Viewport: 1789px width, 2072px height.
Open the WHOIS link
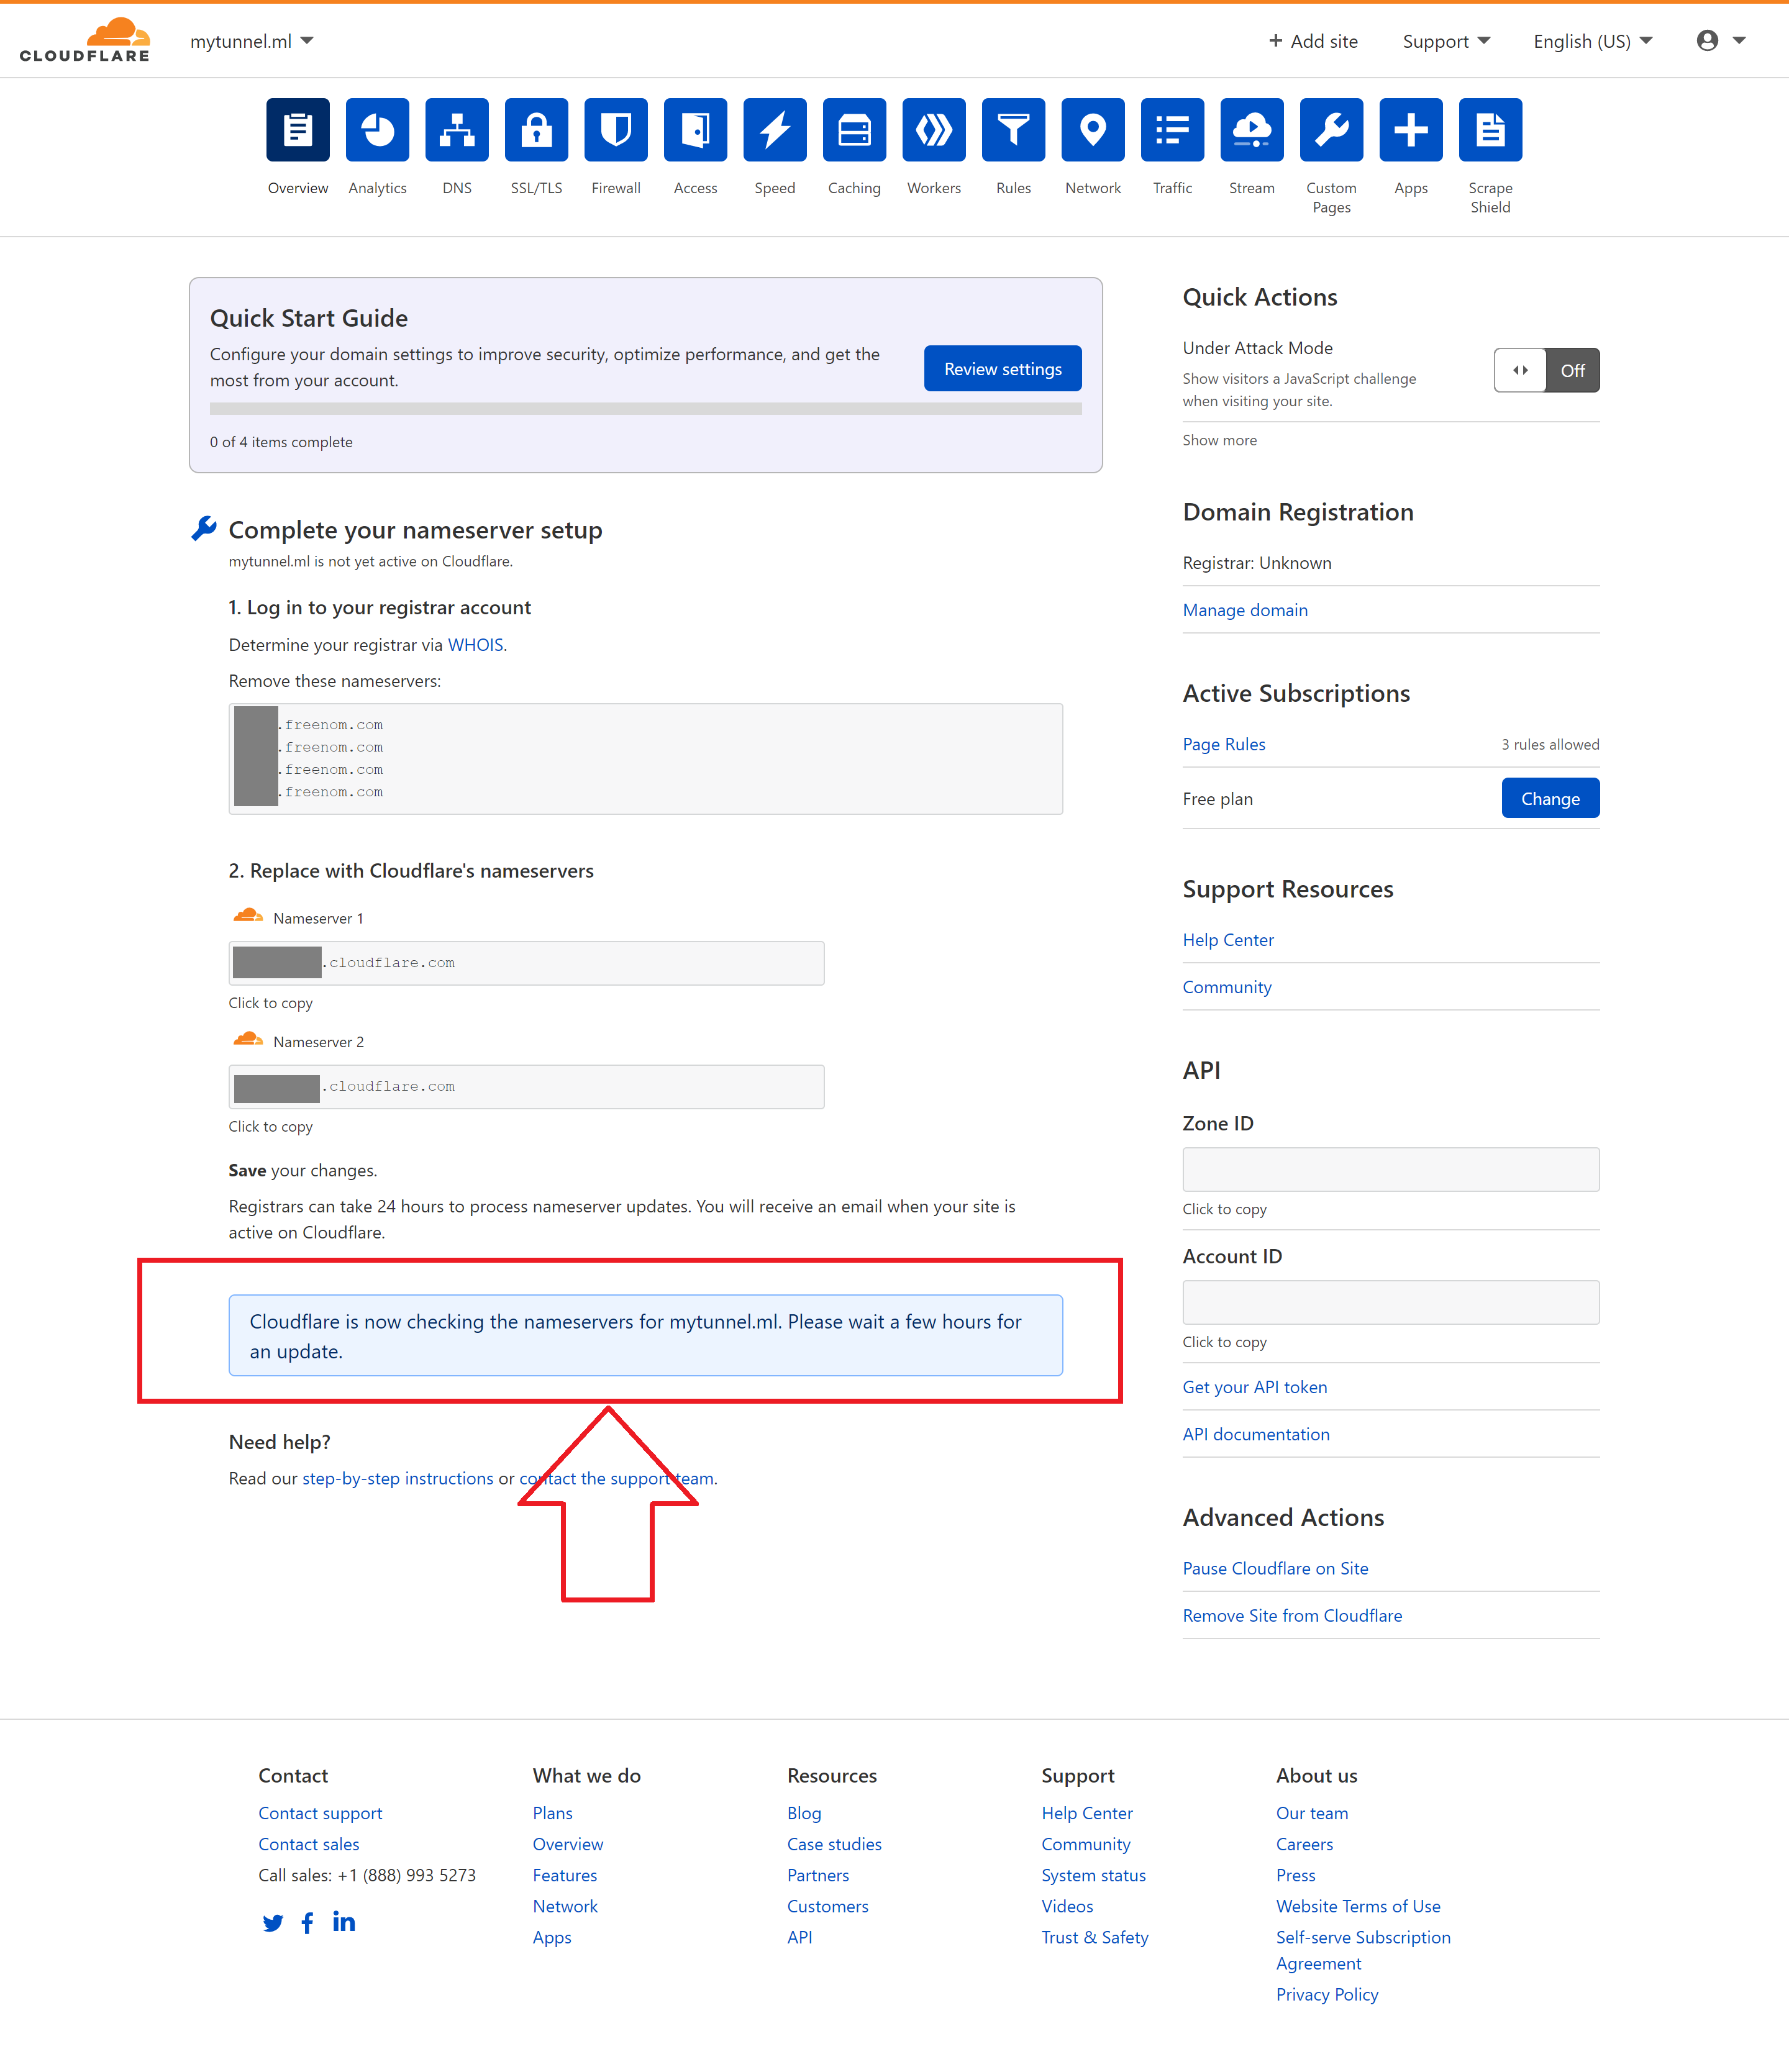[475, 645]
